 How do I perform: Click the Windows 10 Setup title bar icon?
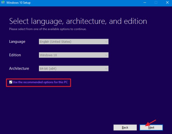(x=3, y=2)
